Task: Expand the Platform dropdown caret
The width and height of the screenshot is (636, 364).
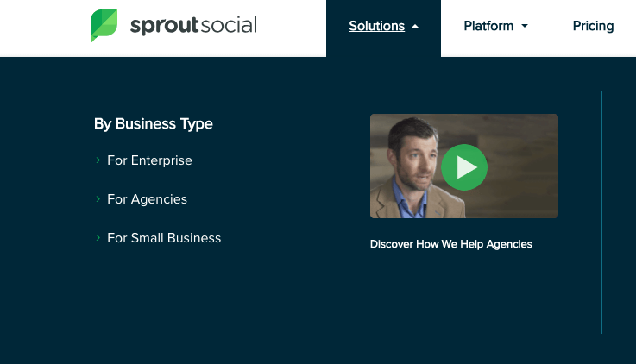Action: click(525, 26)
